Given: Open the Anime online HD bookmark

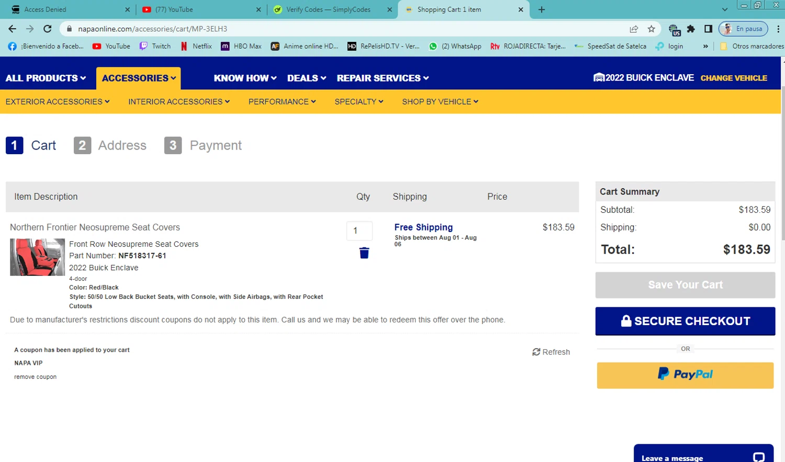Looking at the screenshot, I should (304, 46).
